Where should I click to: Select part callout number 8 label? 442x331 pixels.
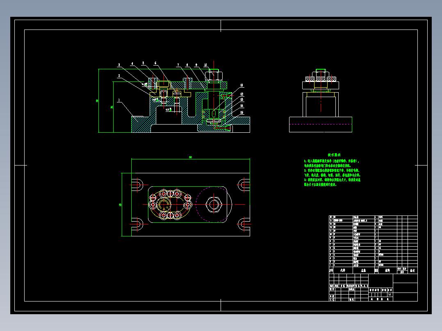(187, 65)
